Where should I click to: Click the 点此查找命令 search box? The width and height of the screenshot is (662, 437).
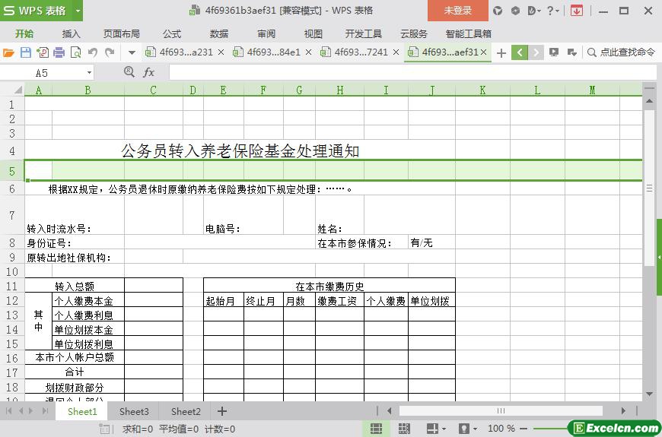(x=622, y=52)
